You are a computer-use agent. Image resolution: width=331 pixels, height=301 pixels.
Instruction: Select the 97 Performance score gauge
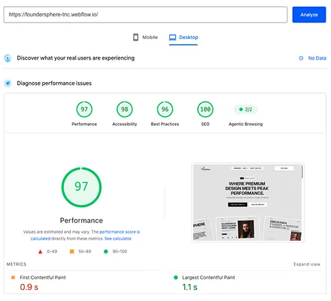click(84, 109)
